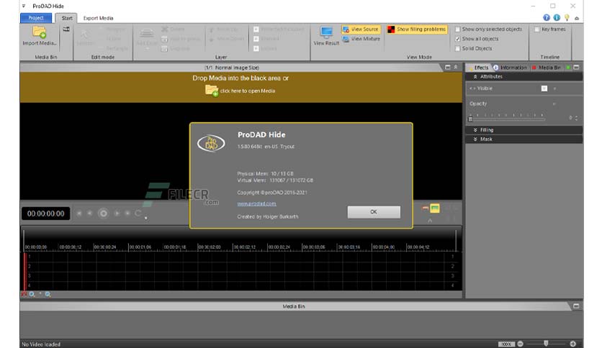The height and width of the screenshot is (348, 602).
Task: Click the status bar zoom slider handle
Action: click(x=546, y=344)
